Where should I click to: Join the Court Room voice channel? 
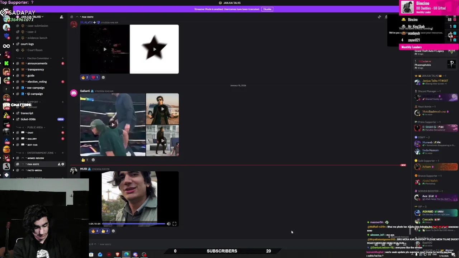(x=40, y=50)
